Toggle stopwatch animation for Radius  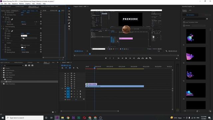5,36
